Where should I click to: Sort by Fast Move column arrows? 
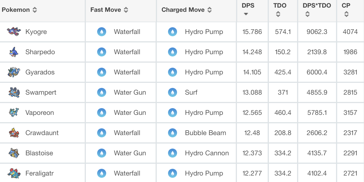pyautogui.click(x=126, y=10)
